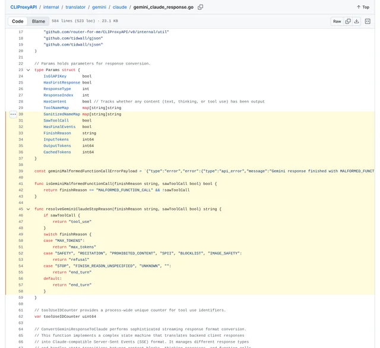
Task: Click InputTokens field name
Action: coord(56,139)
